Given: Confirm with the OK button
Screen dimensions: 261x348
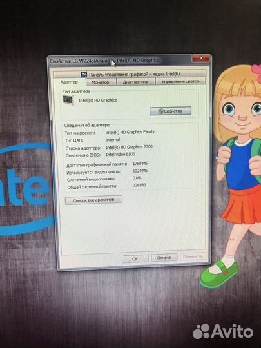Looking at the screenshot, I should coord(135,259).
